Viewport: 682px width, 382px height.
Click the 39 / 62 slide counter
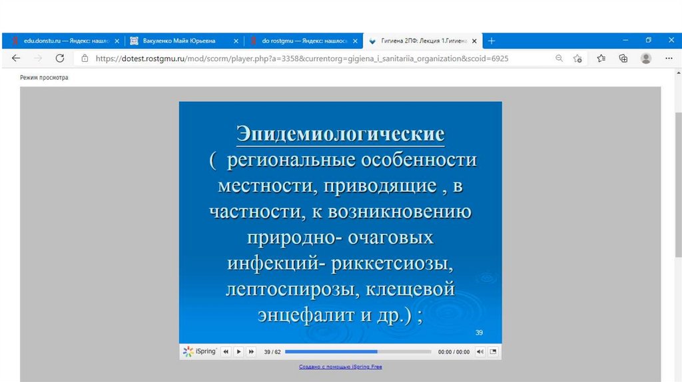pyautogui.click(x=272, y=352)
